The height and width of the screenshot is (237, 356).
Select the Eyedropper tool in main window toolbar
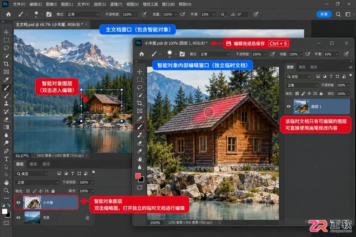tap(6, 79)
